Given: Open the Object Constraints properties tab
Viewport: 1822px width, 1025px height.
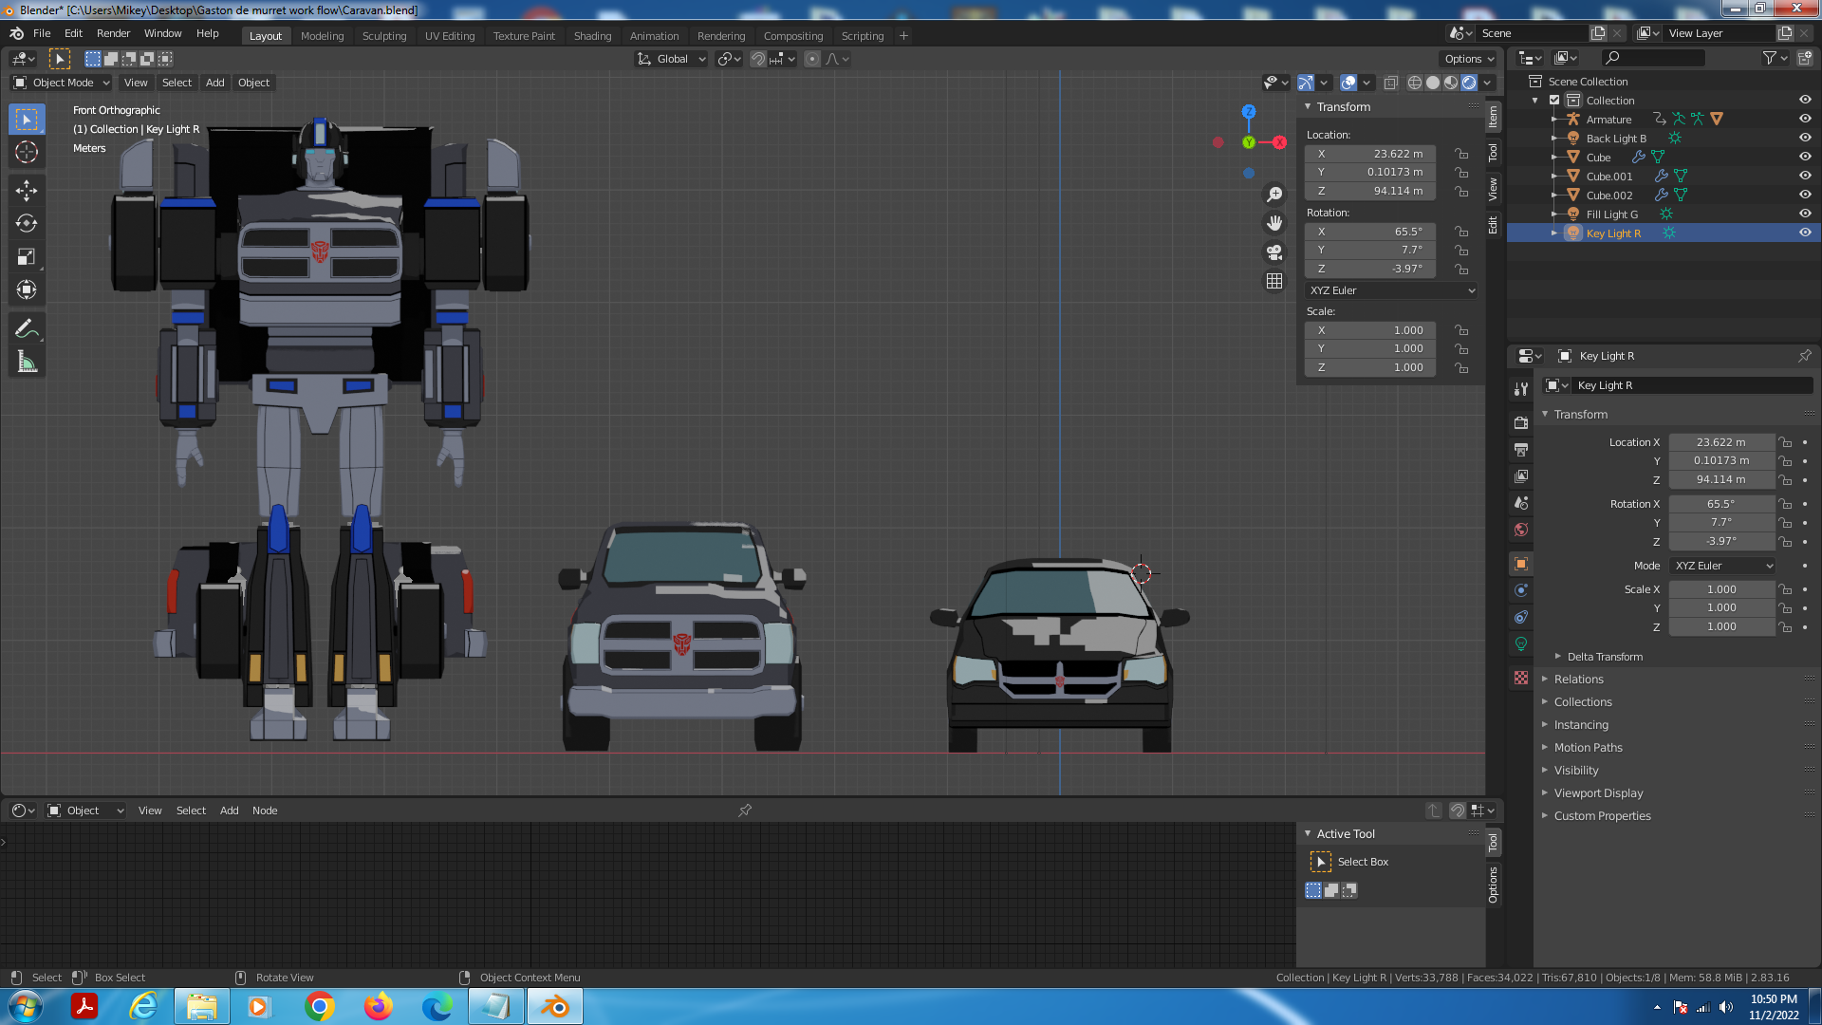Looking at the screenshot, I should click(1521, 617).
